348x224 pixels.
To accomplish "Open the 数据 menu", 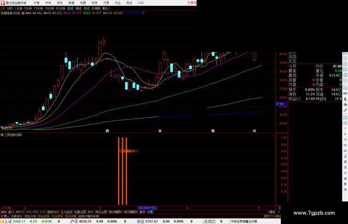I will coord(71,3).
